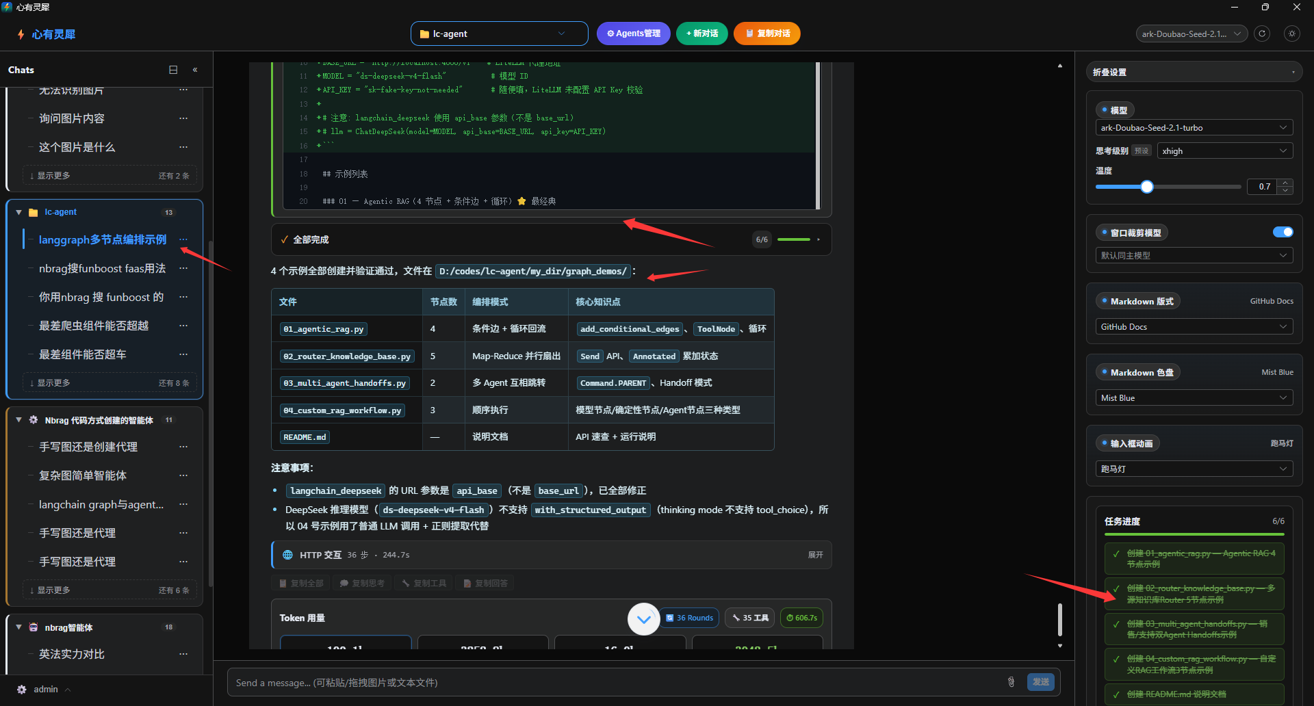
Task: Toggle the 窗口裁剪模型 switch
Action: pyautogui.click(x=1283, y=233)
